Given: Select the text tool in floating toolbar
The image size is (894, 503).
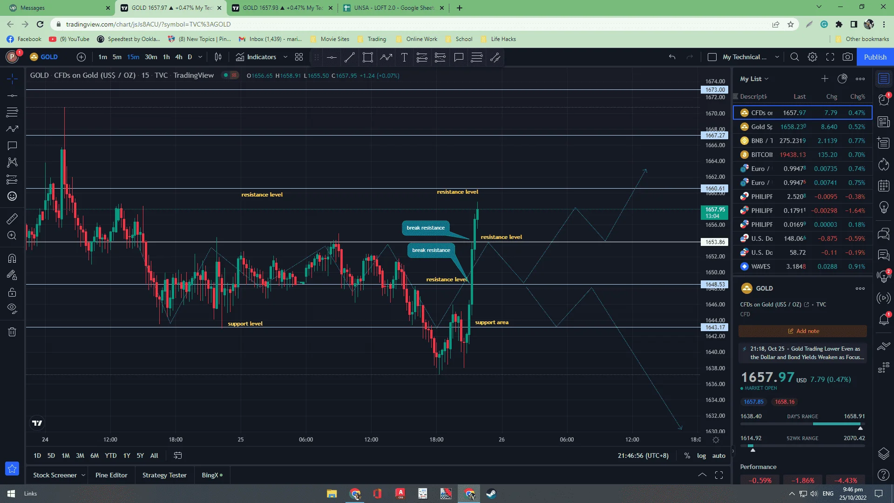Looking at the screenshot, I should pos(404,57).
